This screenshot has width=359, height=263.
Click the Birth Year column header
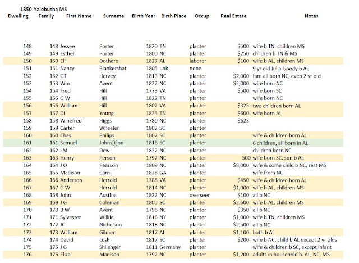[x=144, y=16]
